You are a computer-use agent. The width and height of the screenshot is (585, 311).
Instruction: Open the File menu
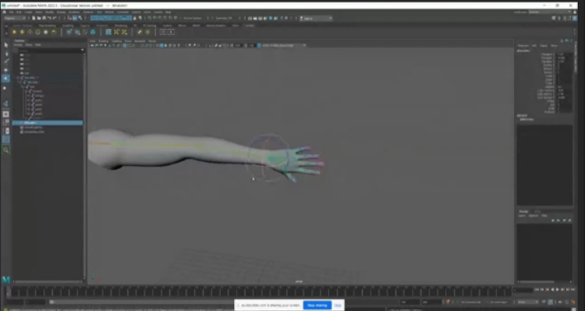click(x=12, y=12)
